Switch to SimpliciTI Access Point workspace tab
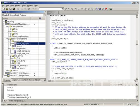 pyautogui.click(x=20, y=80)
